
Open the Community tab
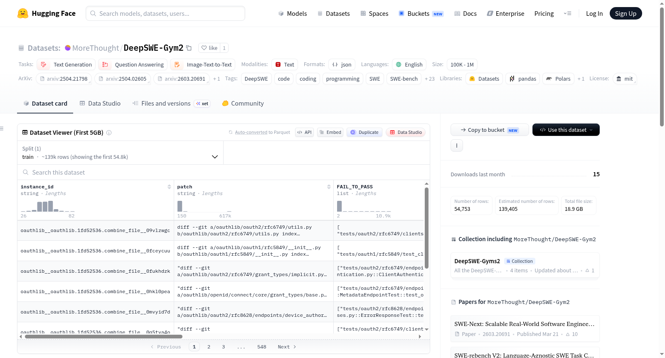tap(243, 104)
